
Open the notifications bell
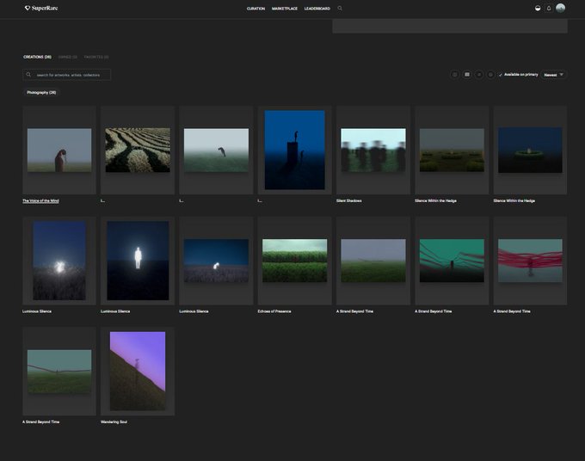click(549, 9)
